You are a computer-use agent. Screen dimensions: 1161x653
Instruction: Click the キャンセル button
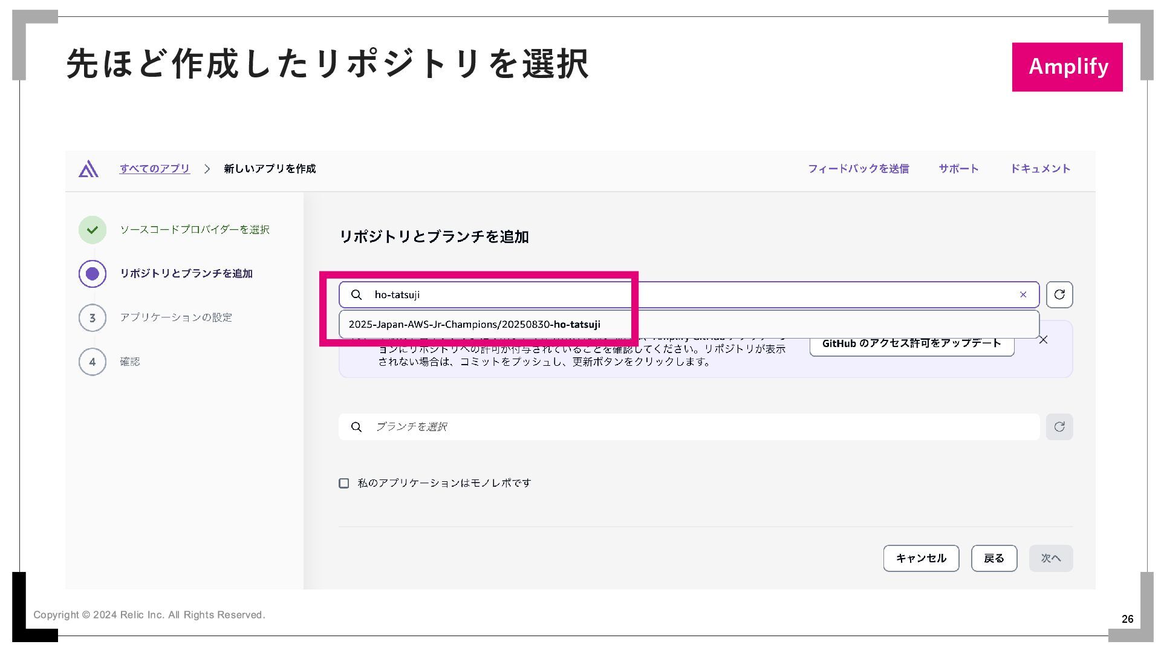tap(921, 558)
